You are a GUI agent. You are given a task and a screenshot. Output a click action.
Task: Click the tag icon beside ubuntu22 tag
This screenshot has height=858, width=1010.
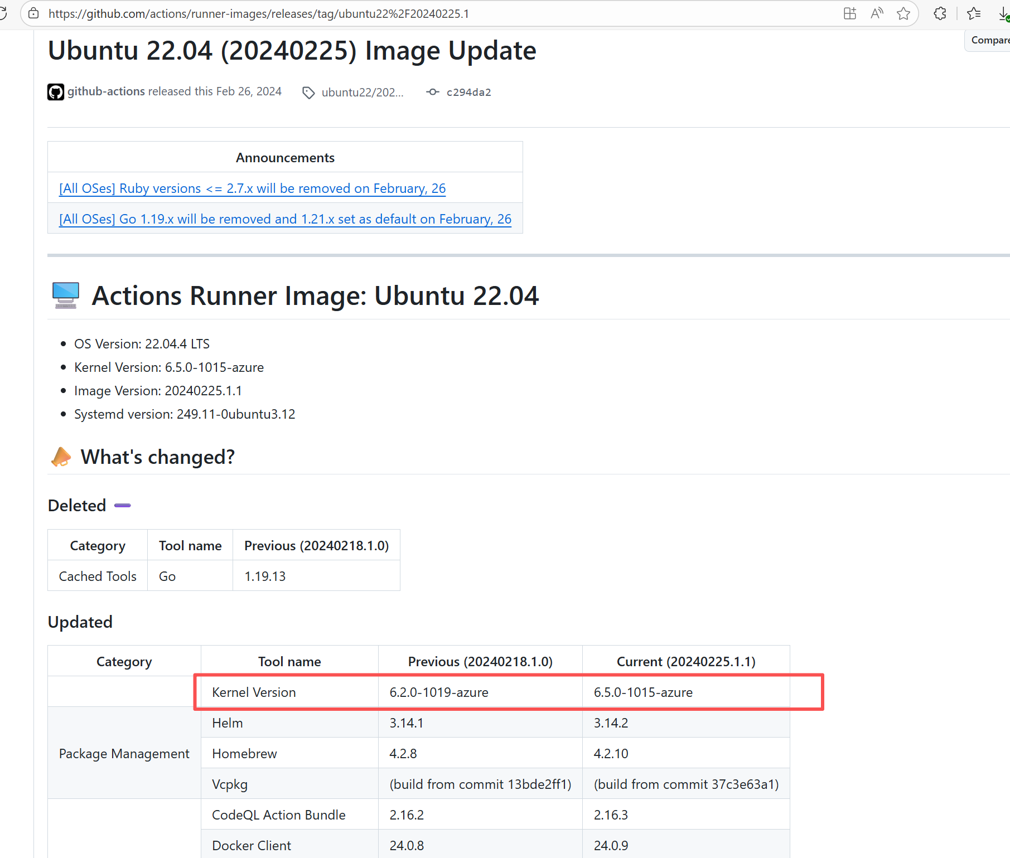pos(308,93)
